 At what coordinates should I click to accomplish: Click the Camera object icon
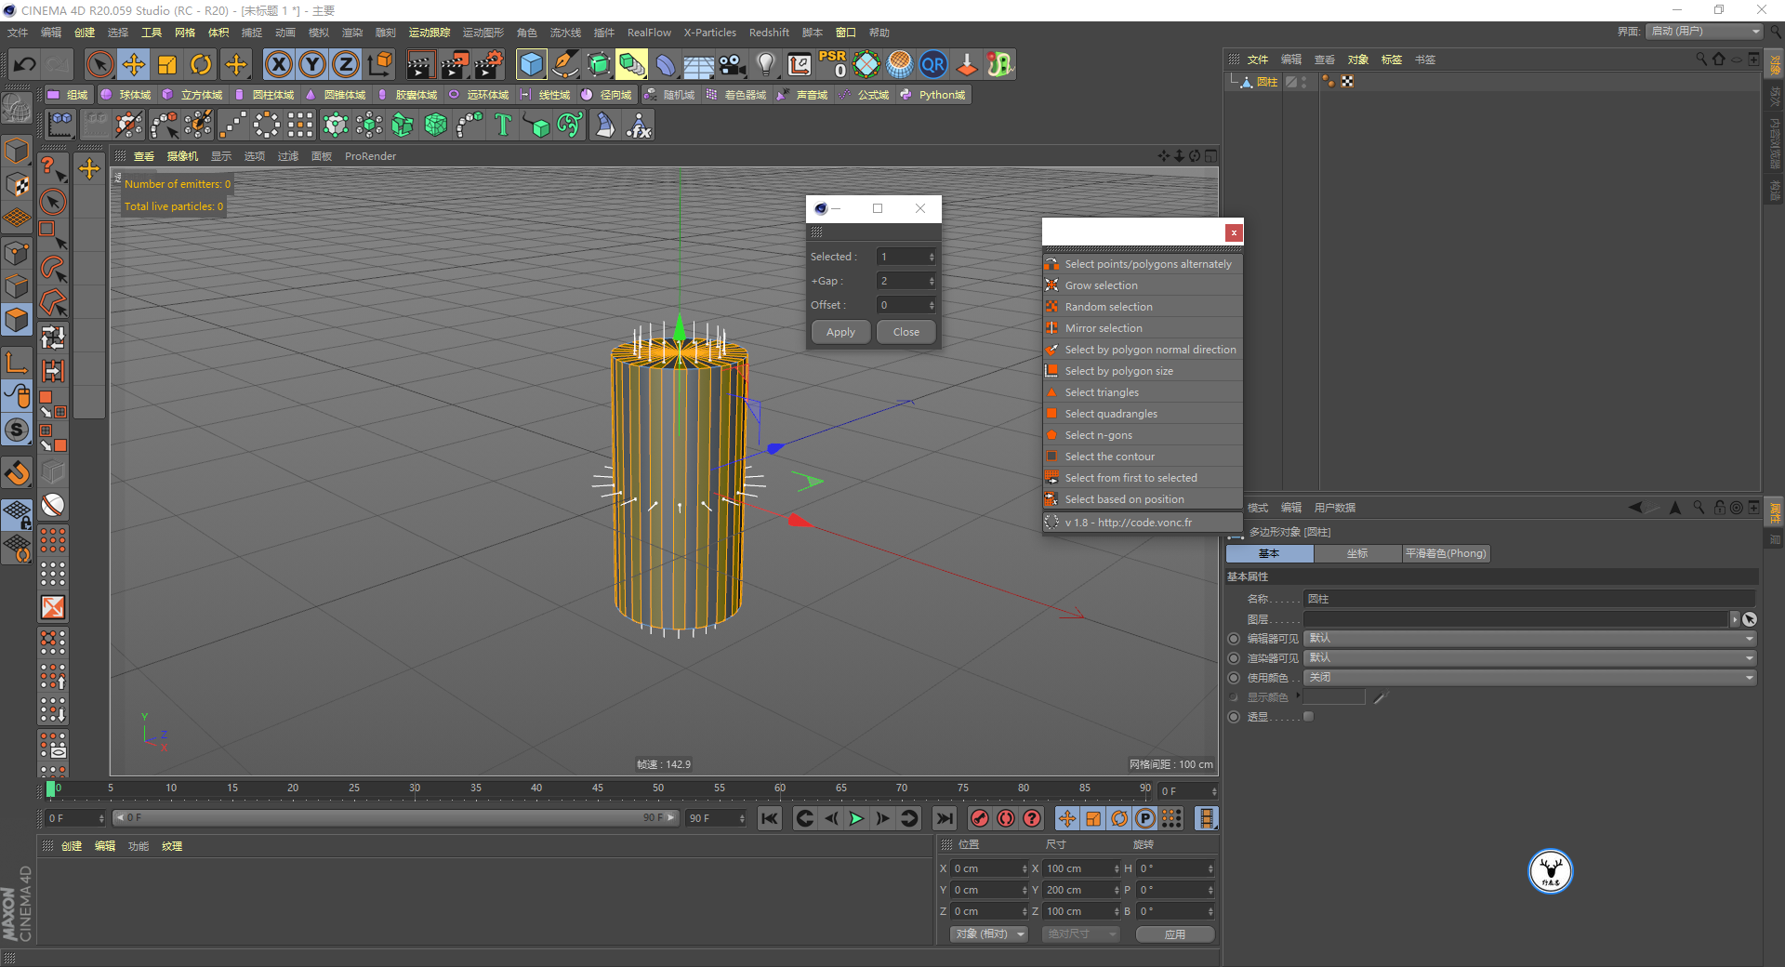click(733, 64)
